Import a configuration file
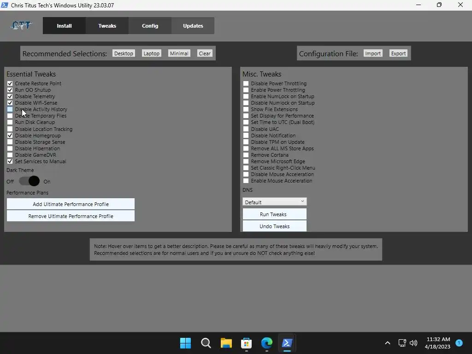Viewport: 472px width, 354px height. (373, 53)
